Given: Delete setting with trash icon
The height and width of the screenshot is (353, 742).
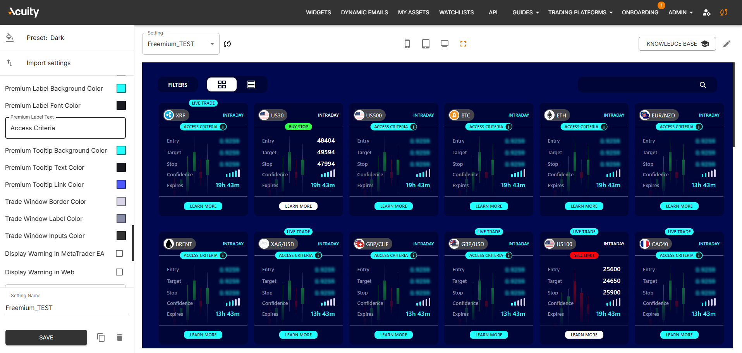Looking at the screenshot, I should [x=120, y=338].
